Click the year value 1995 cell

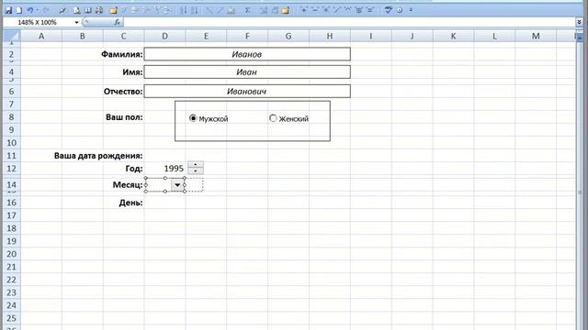[x=164, y=169]
